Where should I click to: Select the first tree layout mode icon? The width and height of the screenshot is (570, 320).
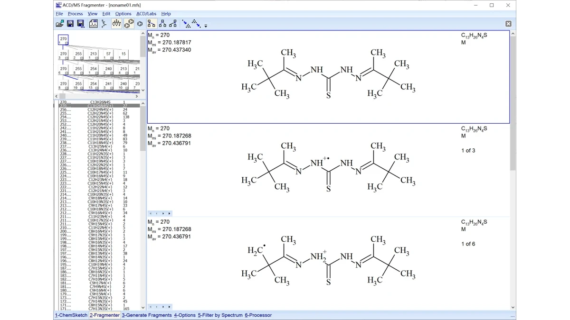152,24
